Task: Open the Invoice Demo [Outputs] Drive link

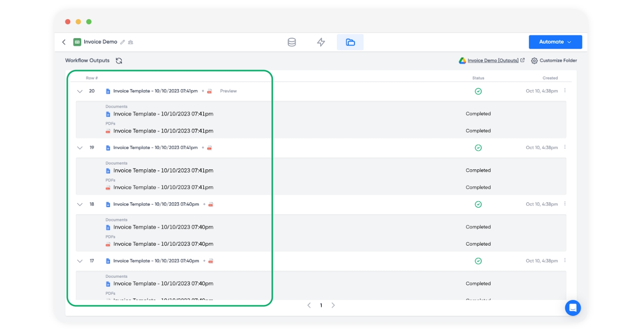Action: pyautogui.click(x=492, y=61)
